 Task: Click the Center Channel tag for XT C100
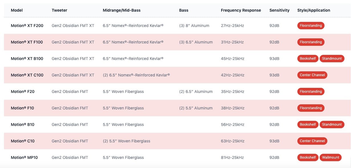(312, 75)
